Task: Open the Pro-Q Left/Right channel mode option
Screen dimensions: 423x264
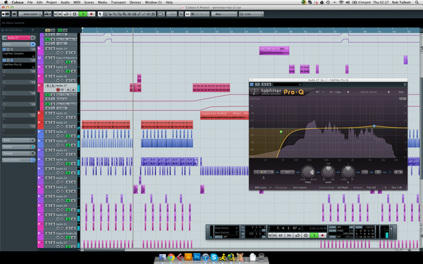Action: (343, 187)
